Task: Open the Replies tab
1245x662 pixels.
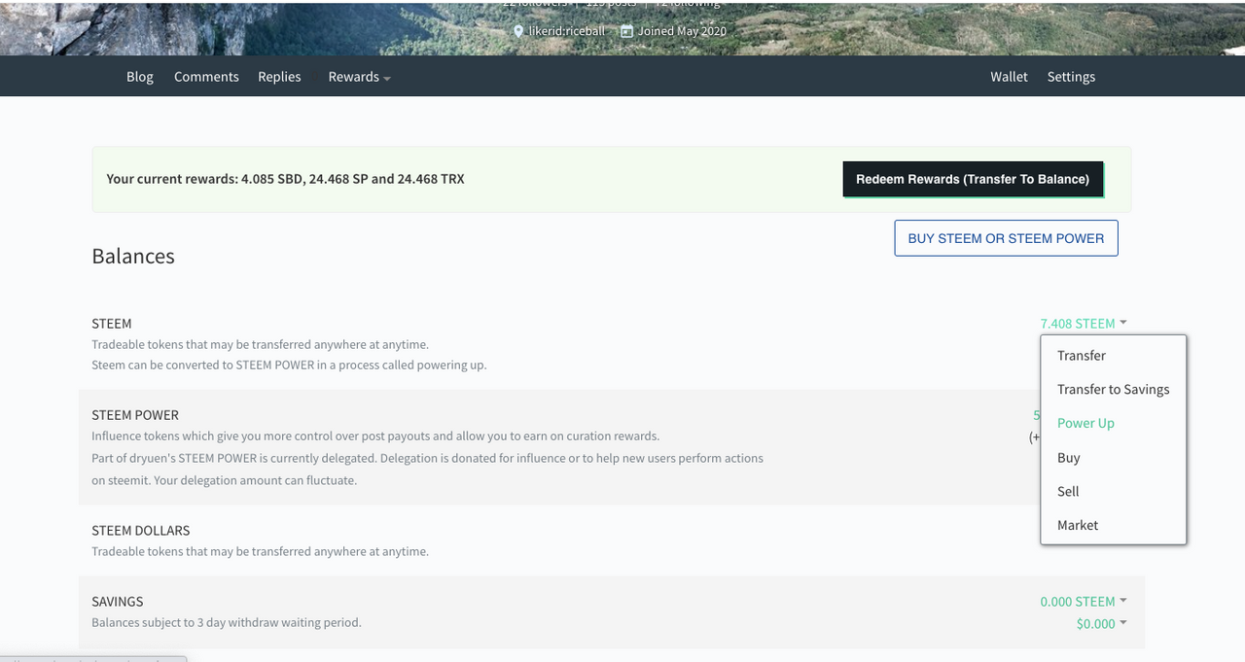Action: point(279,77)
